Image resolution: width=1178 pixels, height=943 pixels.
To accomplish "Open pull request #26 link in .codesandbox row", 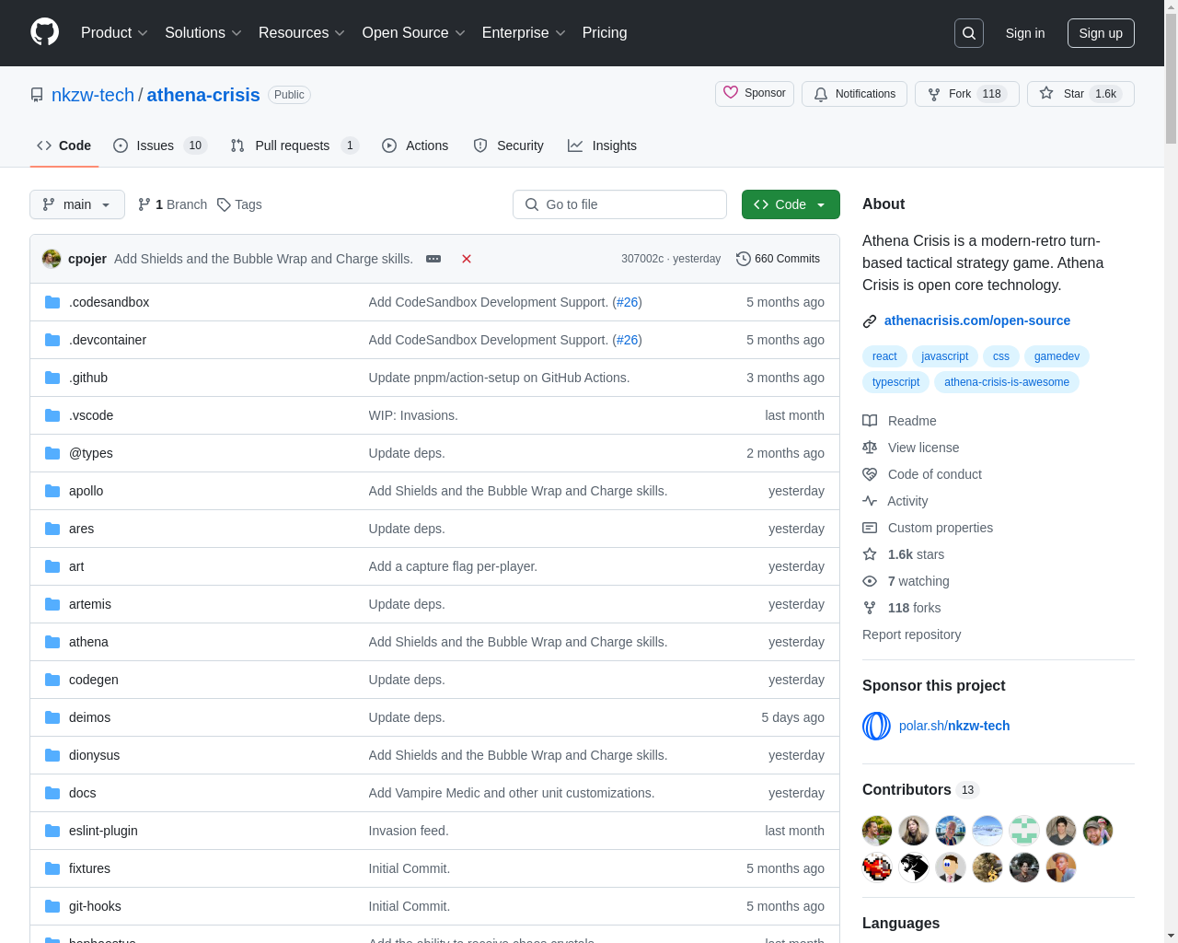I will tap(628, 302).
